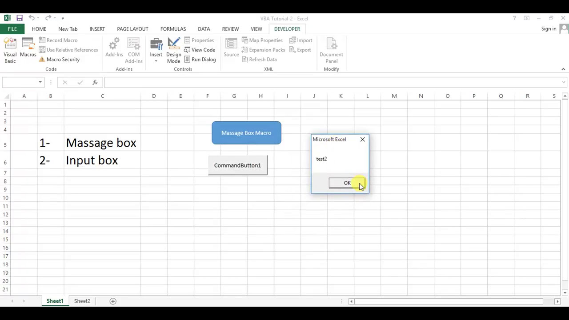This screenshot has width=569, height=320.
Task: Select the Sheet1 tab
Action: (55, 301)
